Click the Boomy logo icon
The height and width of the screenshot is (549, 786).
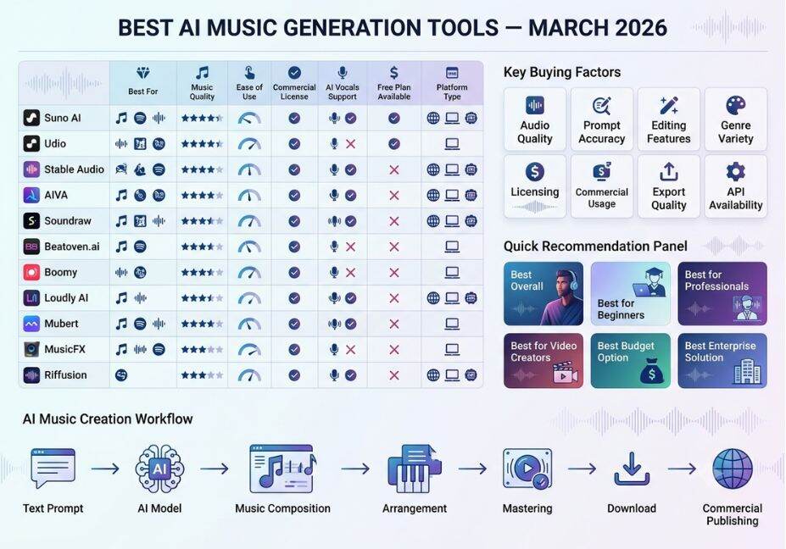click(x=31, y=273)
